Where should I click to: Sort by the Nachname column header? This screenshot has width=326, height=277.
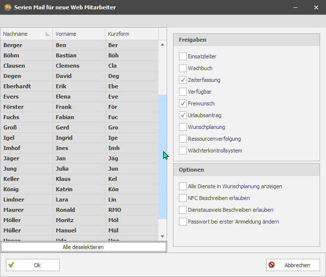(22, 34)
